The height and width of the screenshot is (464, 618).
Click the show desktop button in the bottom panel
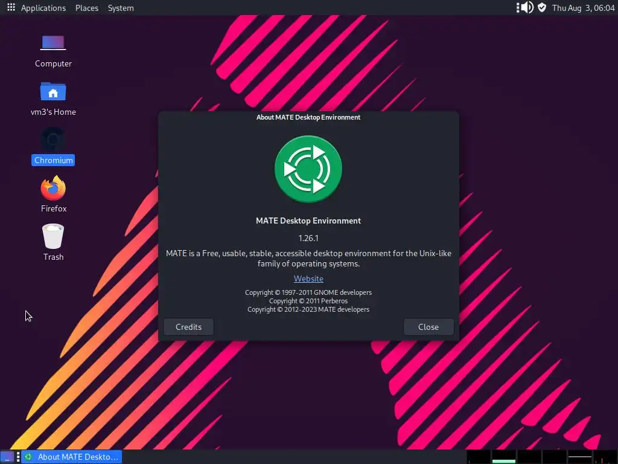7,457
